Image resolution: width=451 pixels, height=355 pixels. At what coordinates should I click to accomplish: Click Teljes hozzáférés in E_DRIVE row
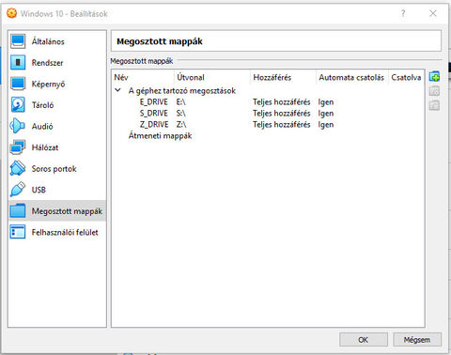[x=282, y=101]
